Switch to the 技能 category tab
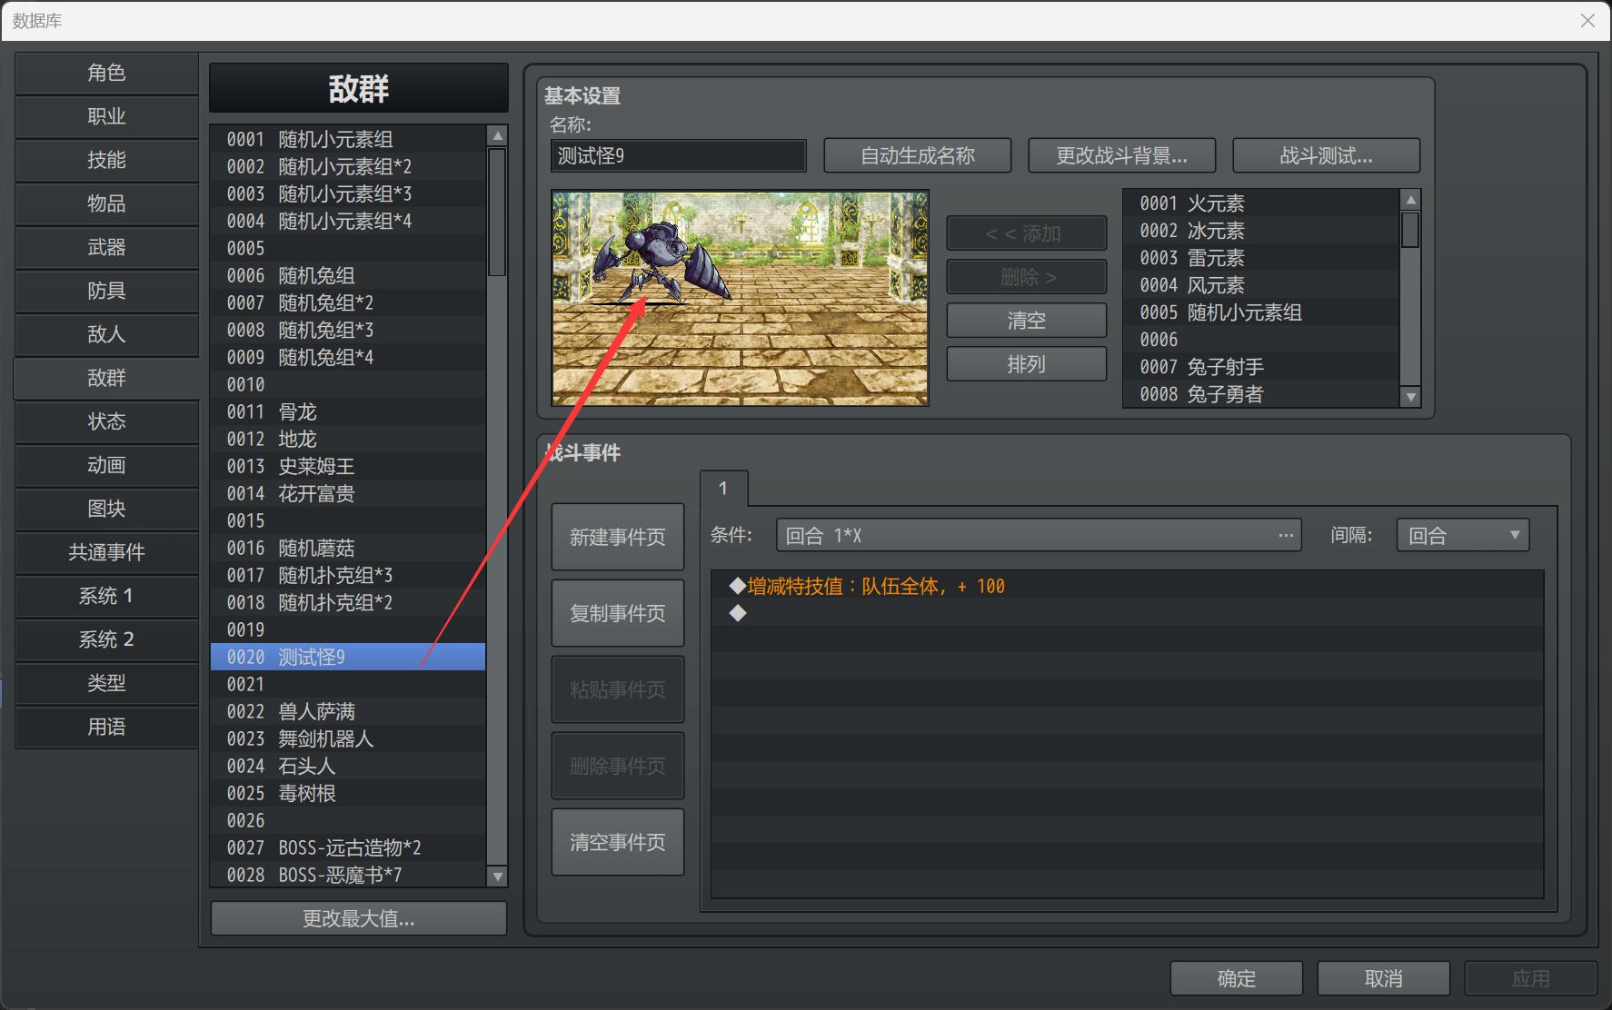 pos(106,160)
